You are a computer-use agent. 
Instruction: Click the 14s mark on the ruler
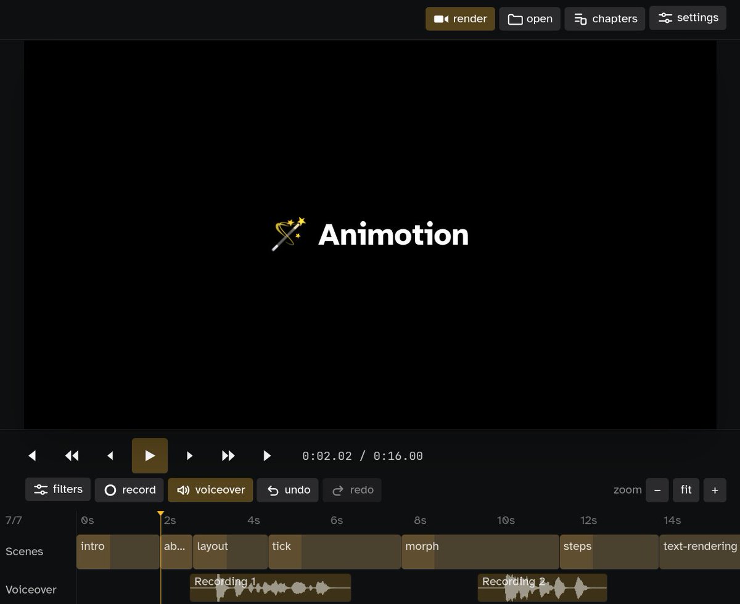click(x=672, y=521)
